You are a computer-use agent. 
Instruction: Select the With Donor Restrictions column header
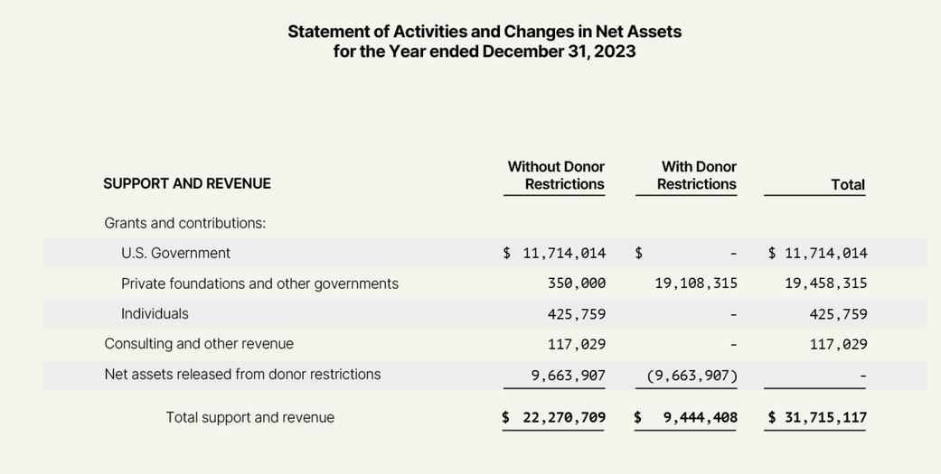[x=697, y=175]
